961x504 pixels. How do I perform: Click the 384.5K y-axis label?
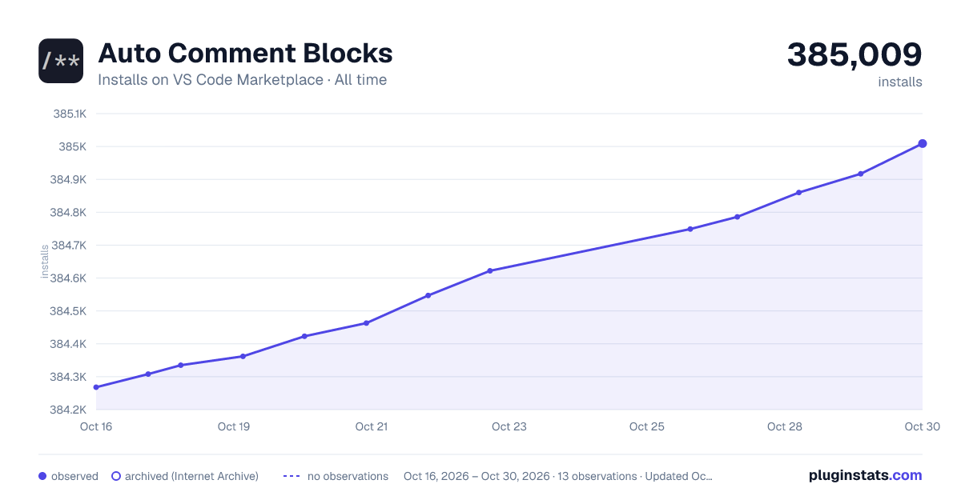[x=68, y=310]
